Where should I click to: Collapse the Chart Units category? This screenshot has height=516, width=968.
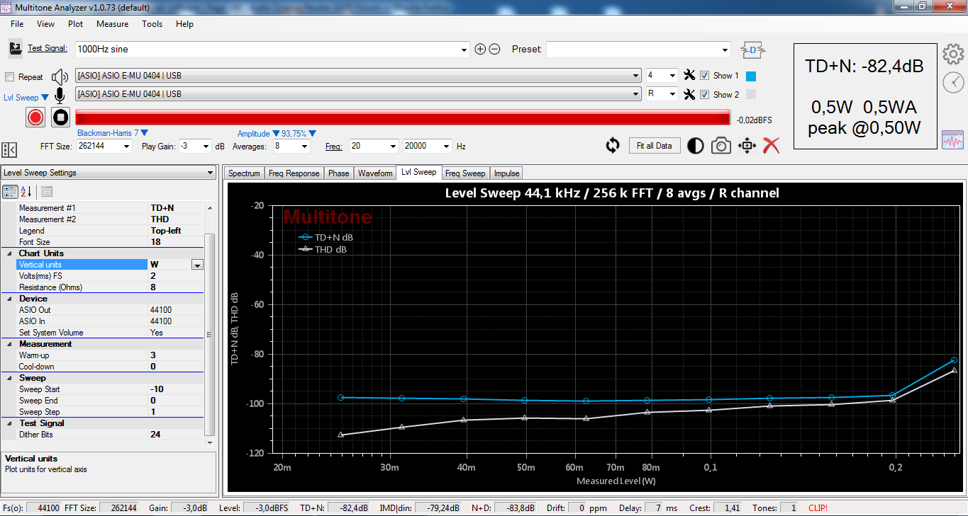pyautogui.click(x=10, y=253)
